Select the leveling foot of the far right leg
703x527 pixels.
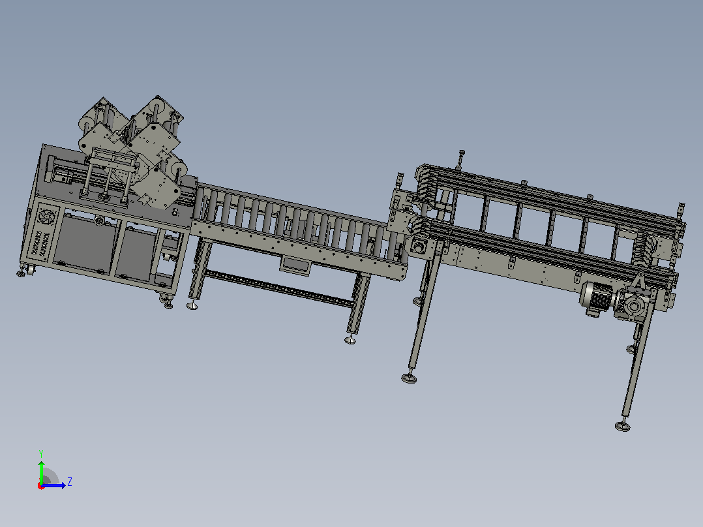coord(622,426)
